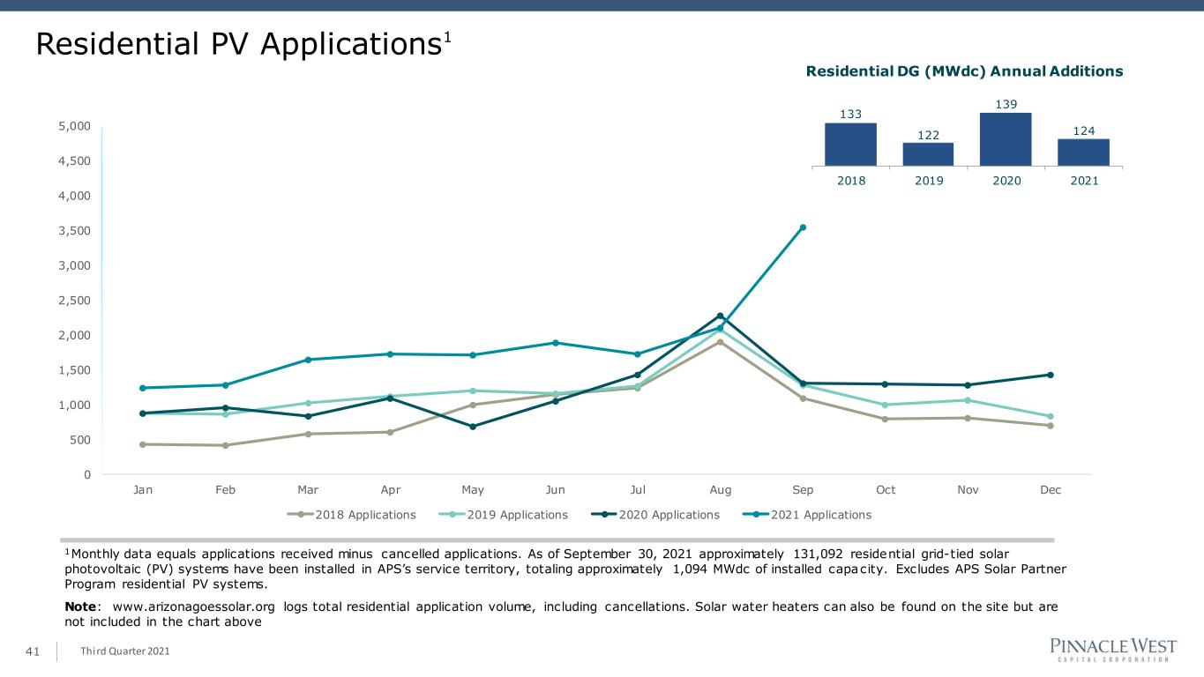
Task: Click the 2018 Applications legend marker
Action: pos(301,515)
